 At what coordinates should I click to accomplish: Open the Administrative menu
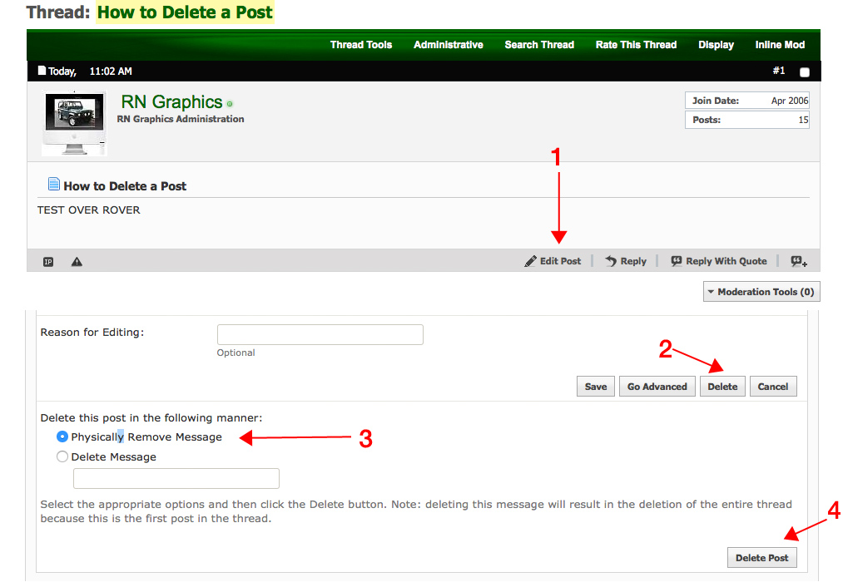click(448, 45)
